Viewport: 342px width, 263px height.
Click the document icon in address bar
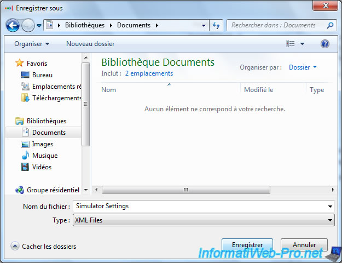(x=50, y=25)
